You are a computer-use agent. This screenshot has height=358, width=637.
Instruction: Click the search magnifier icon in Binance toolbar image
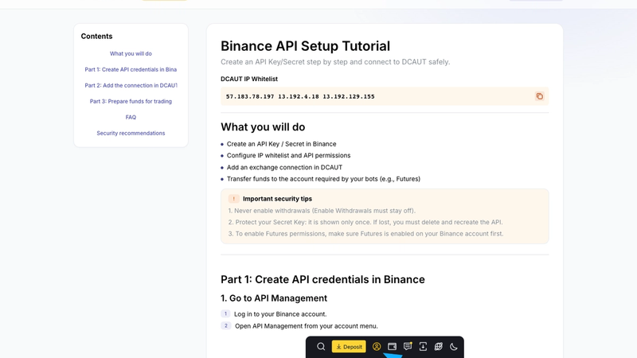coord(321,347)
